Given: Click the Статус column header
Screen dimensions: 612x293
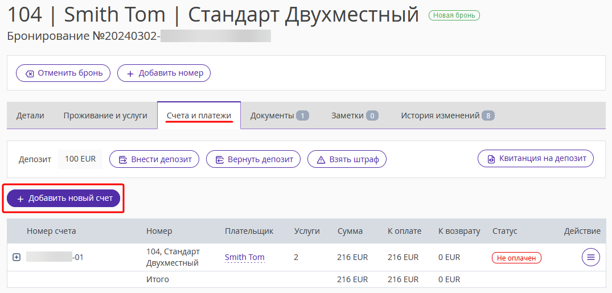Looking at the screenshot, I should click(504, 231).
